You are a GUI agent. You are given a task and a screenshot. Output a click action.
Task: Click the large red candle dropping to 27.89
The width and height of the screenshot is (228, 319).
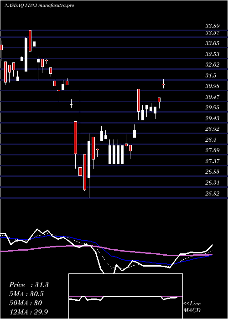pos(75,138)
